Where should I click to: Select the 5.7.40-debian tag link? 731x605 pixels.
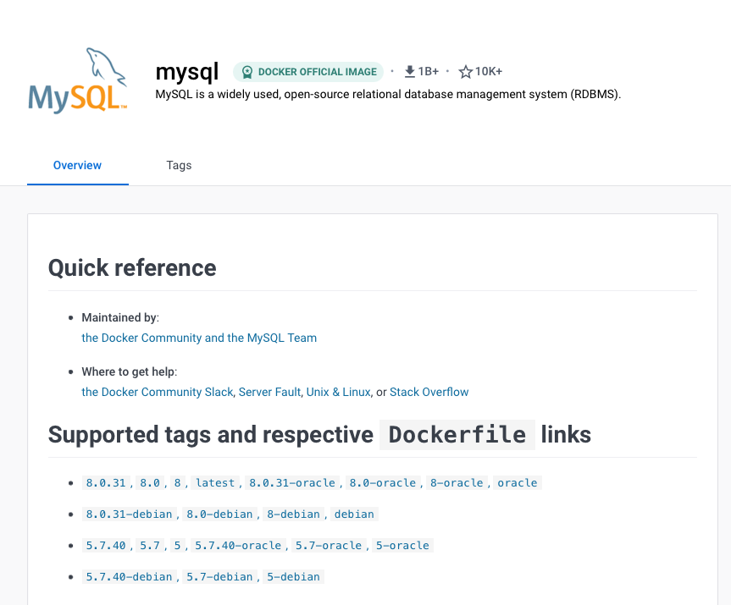pyautogui.click(x=130, y=577)
